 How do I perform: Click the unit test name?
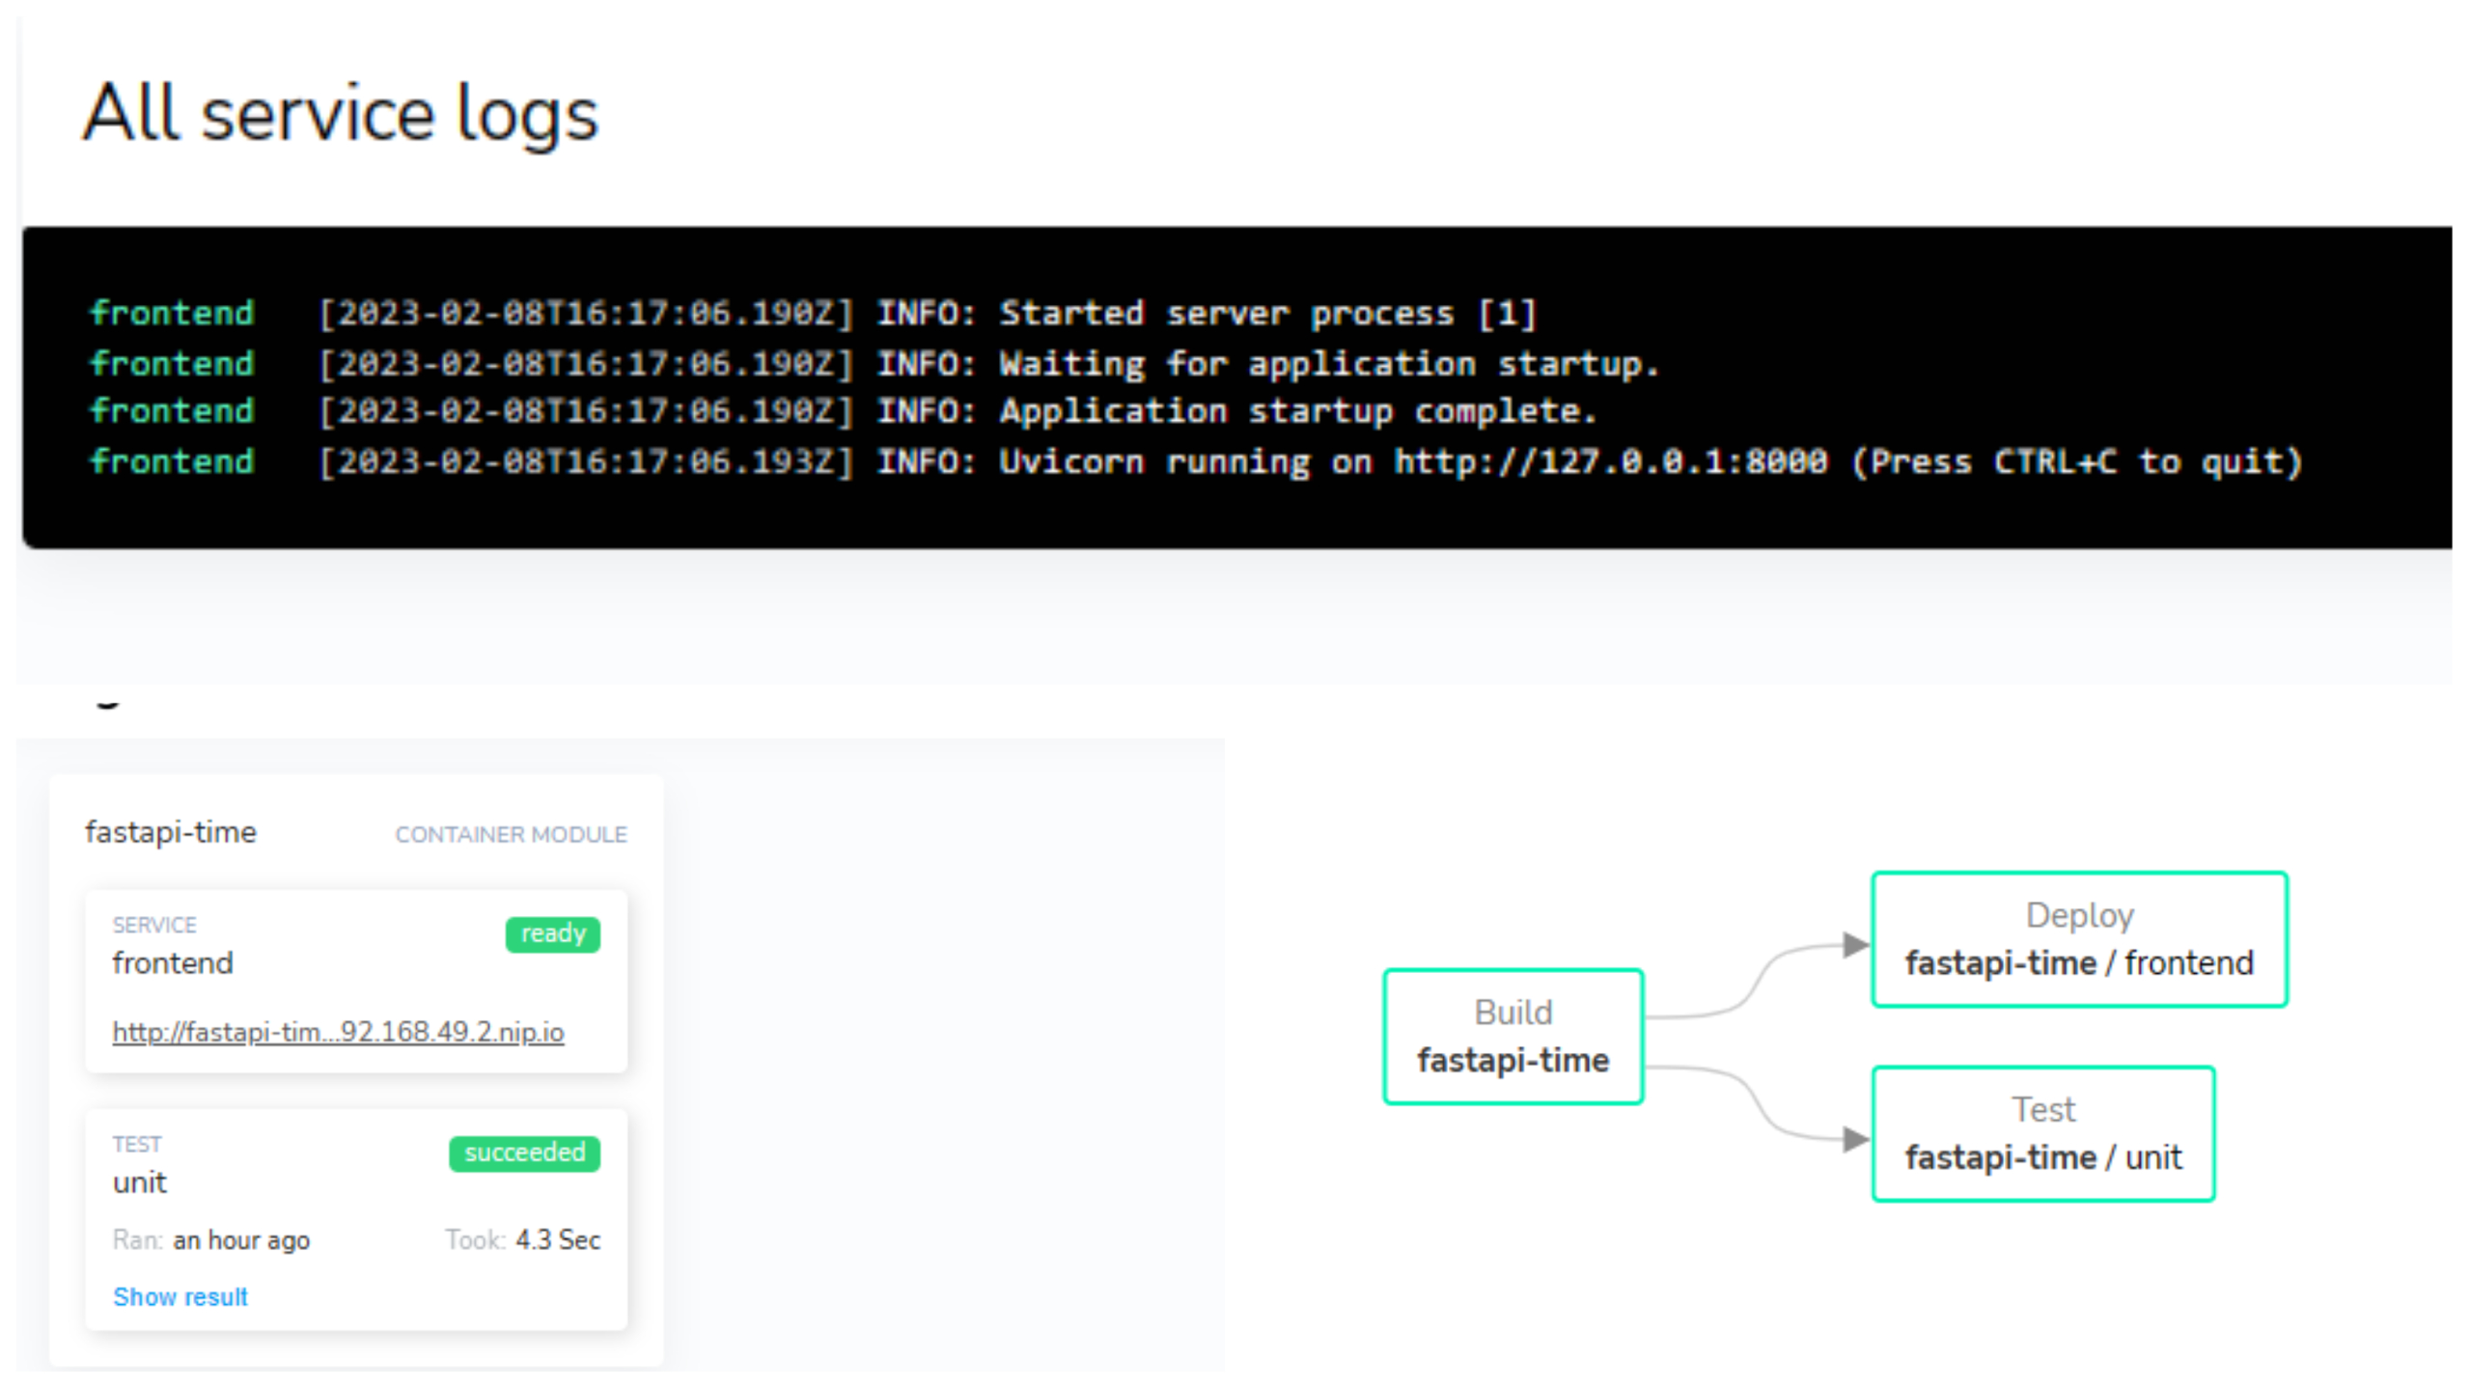(x=140, y=1182)
